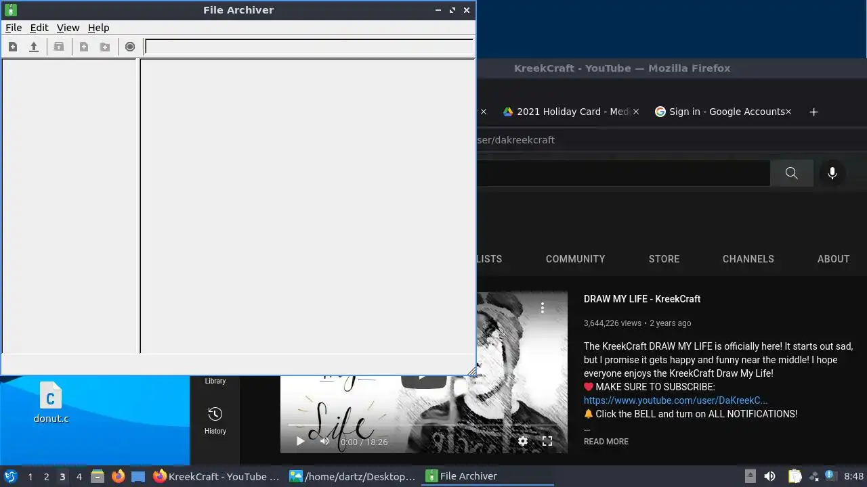Open the clipboard manager tray icon

pos(795,476)
